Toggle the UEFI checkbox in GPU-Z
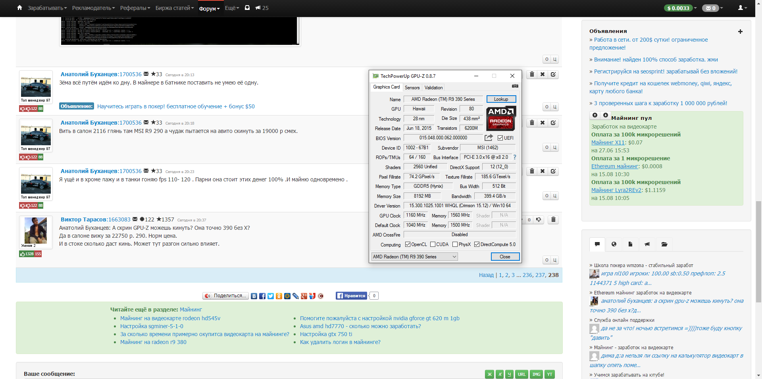This screenshot has width=762, height=379. (500, 138)
